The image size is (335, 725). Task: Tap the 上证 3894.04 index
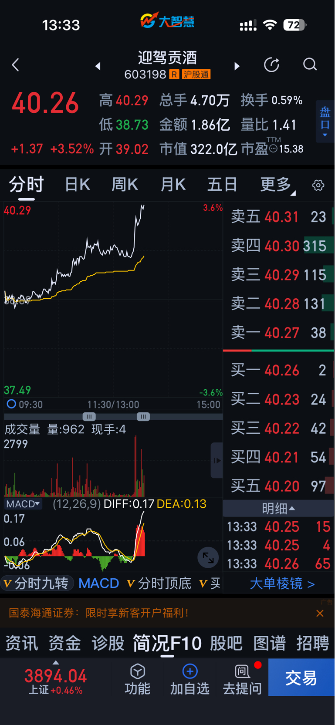[x=55, y=681]
